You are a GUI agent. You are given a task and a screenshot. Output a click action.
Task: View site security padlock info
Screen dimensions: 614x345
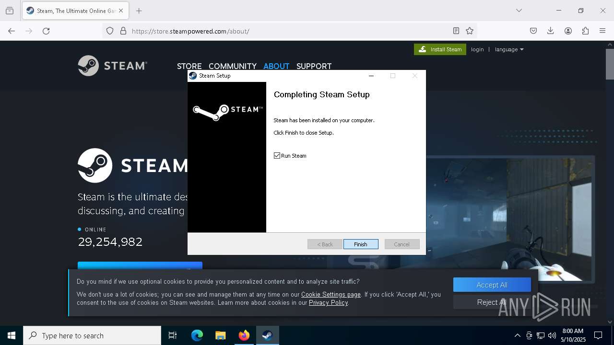click(x=123, y=31)
